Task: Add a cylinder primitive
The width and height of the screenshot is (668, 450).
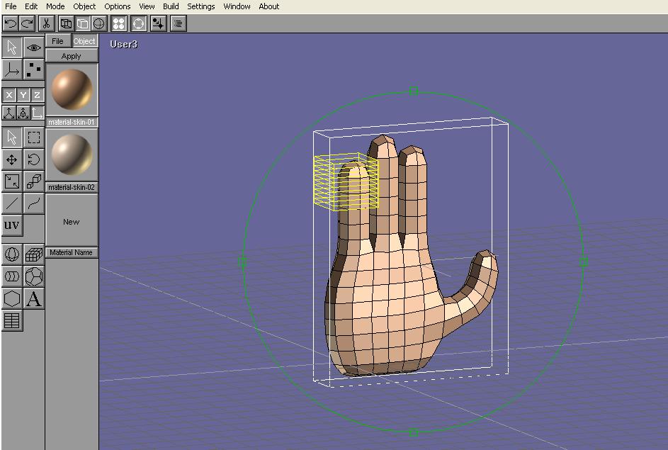Action: tap(12, 276)
